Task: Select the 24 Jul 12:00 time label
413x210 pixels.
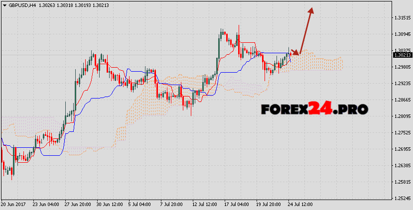Action: pos(300,205)
